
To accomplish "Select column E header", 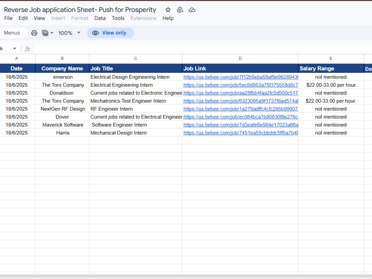I will [x=331, y=58].
